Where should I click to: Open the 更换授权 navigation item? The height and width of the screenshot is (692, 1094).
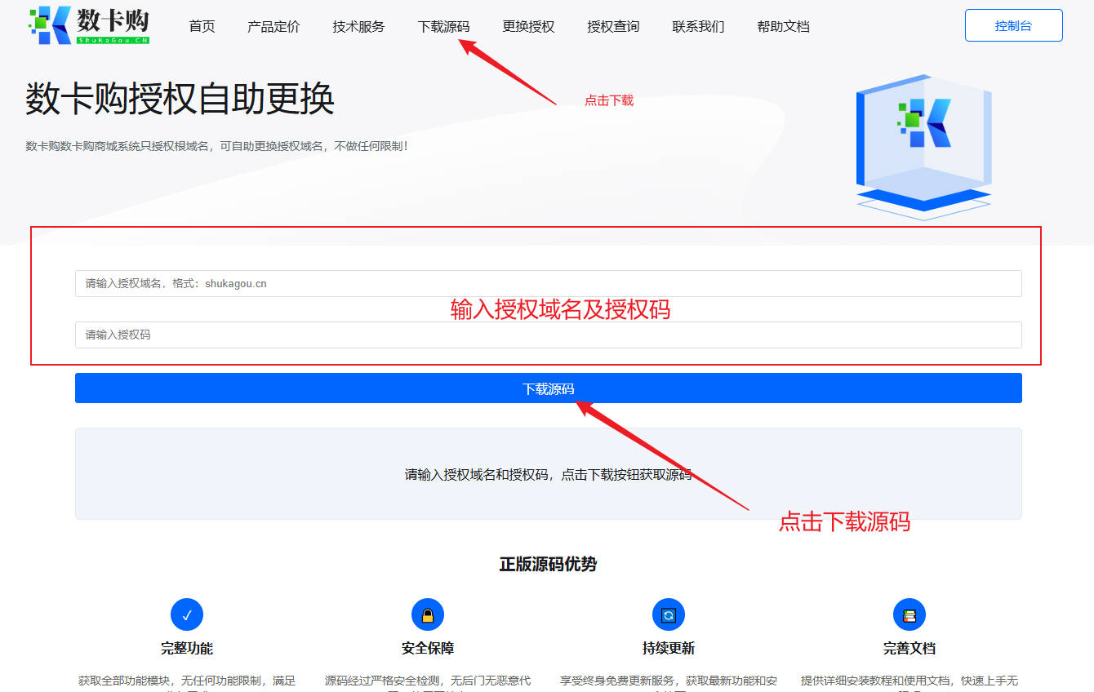point(528,26)
